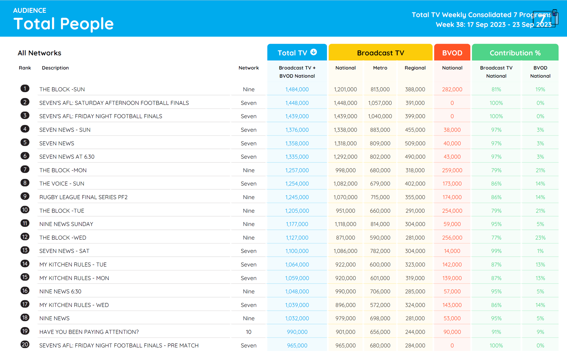The width and height of the screenshot is (567, 361).
Task: Click rank 20 circle badge
Action: (x=25, y=345)
